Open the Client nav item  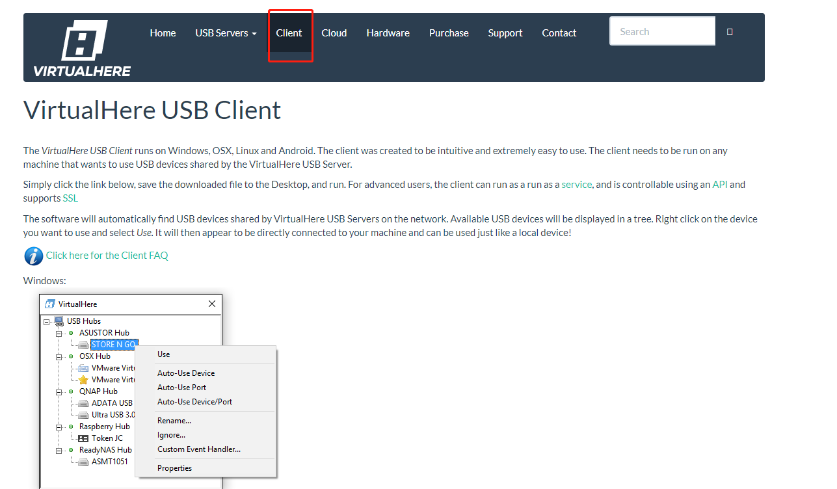tap(289, 33)
